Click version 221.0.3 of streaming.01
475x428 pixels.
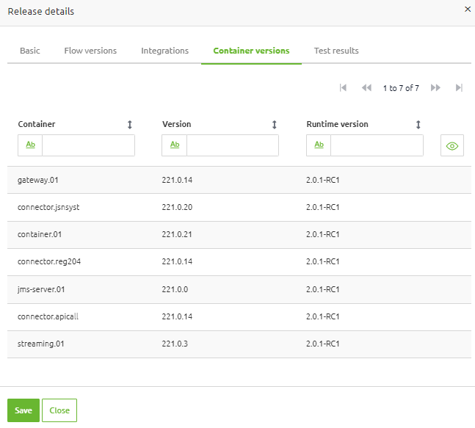tap(175, 344)
